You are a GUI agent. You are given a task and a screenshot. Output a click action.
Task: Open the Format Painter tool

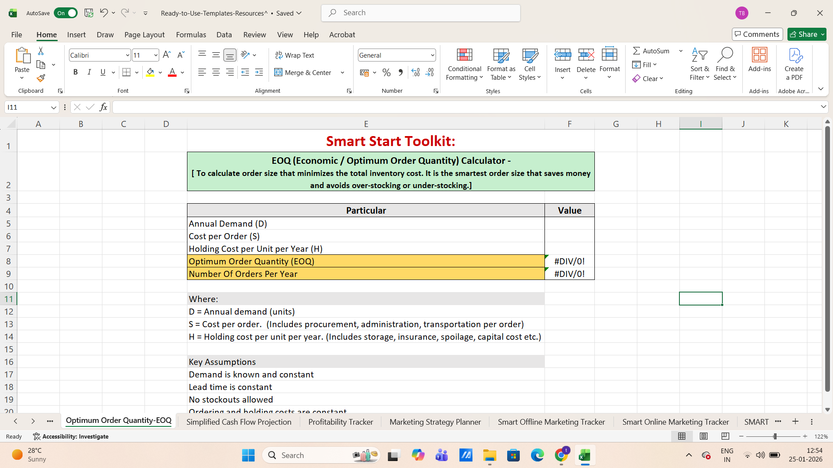pyautogui.click(x=41, y=78)
